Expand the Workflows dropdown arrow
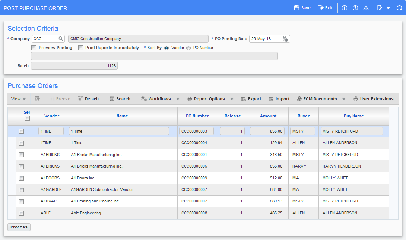 click(x=178, y=99)
